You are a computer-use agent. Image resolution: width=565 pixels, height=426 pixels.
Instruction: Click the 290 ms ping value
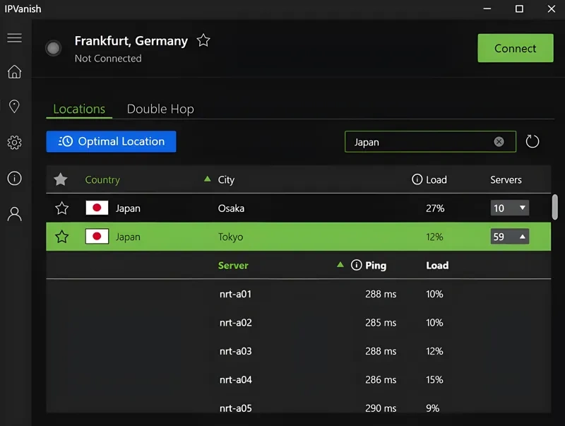pyautogui.click(x=381, y=408)
